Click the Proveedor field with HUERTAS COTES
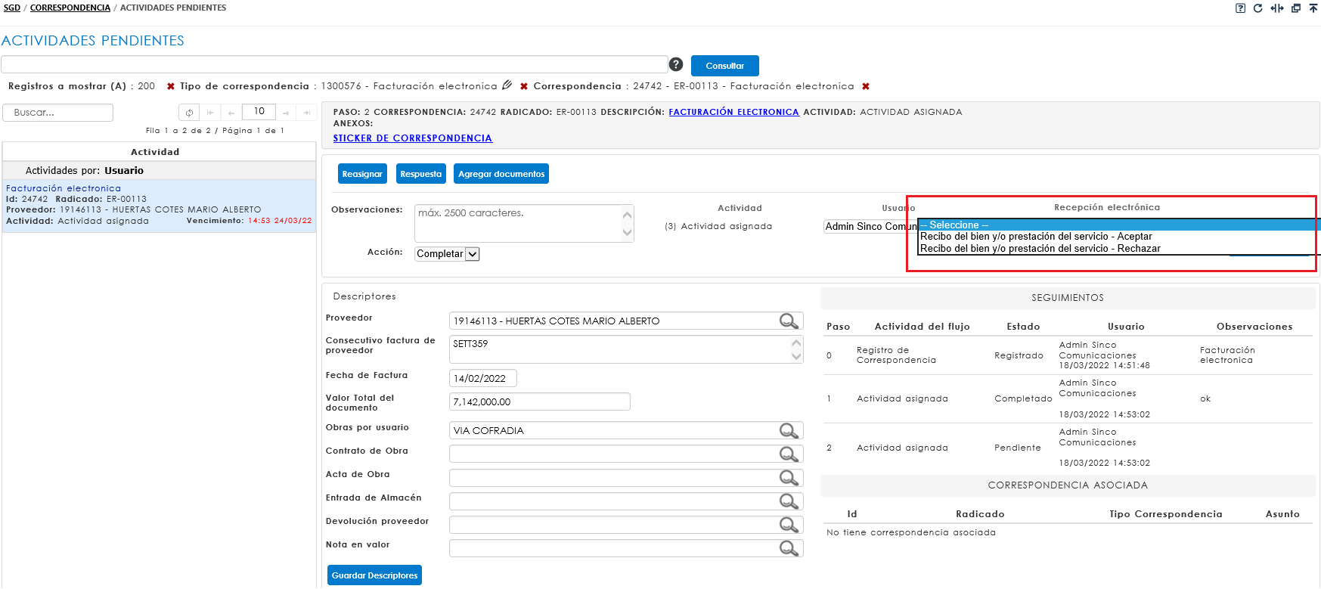Screen dimensions: 1321x589 pos(626,321)
